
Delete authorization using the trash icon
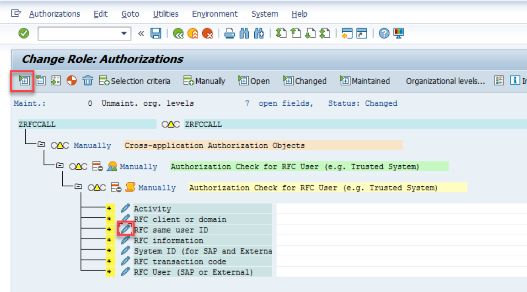tap(87, 81)
